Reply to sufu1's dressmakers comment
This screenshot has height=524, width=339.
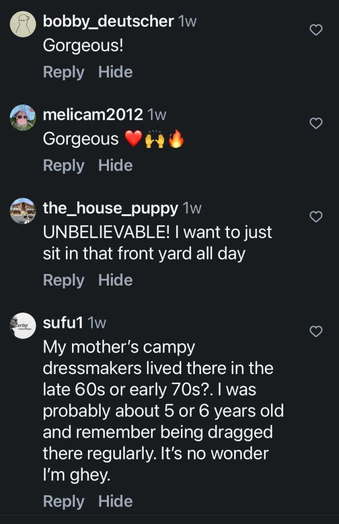tap(63, 501)
